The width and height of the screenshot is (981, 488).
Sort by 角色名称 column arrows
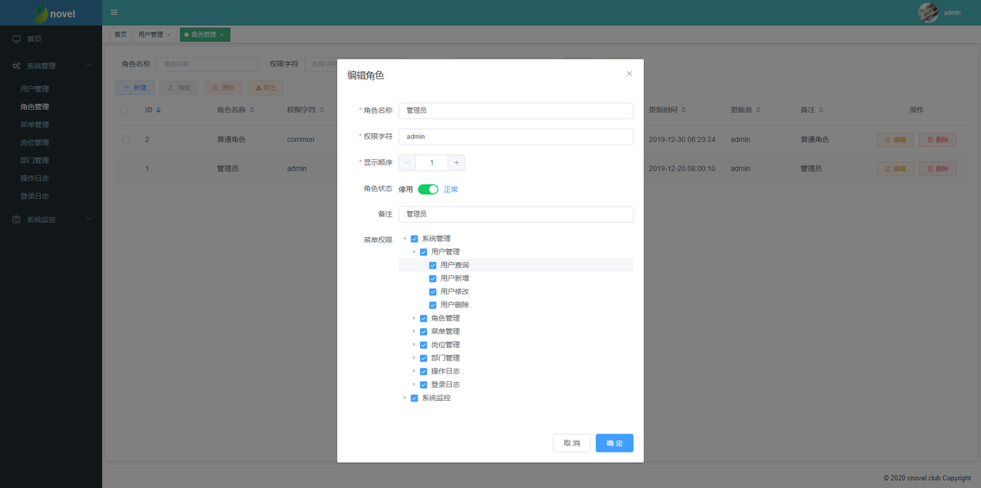pyautogui.click(x=252, y=110)
